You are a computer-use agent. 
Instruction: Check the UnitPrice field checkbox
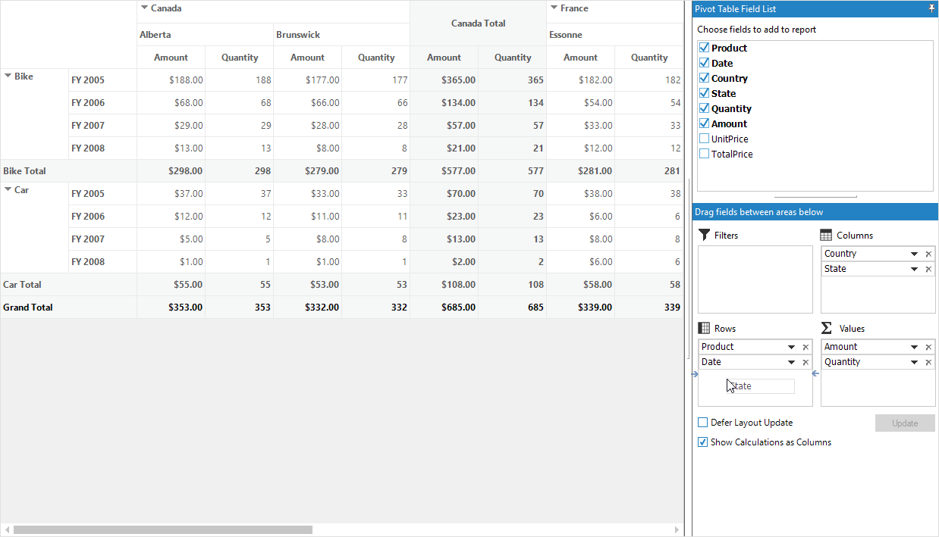coord(704,139)
